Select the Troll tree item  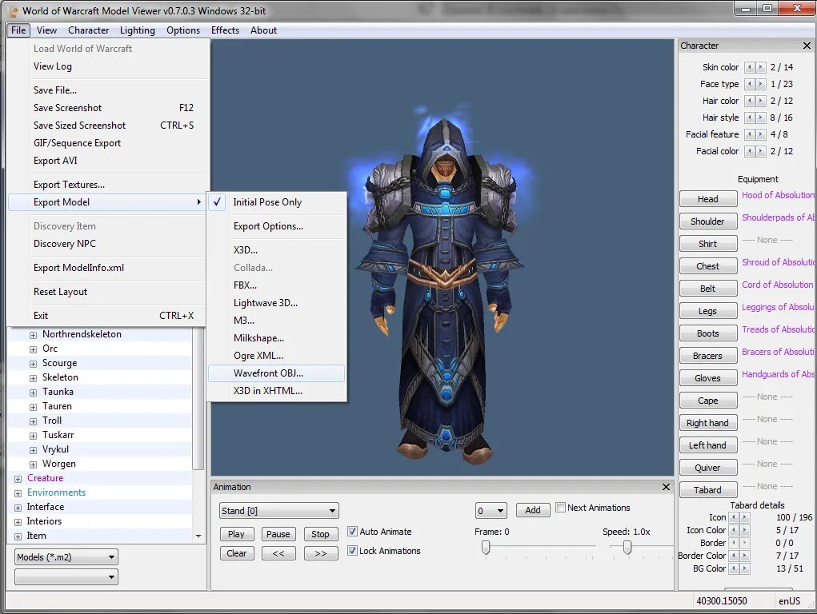coord(52,421)
